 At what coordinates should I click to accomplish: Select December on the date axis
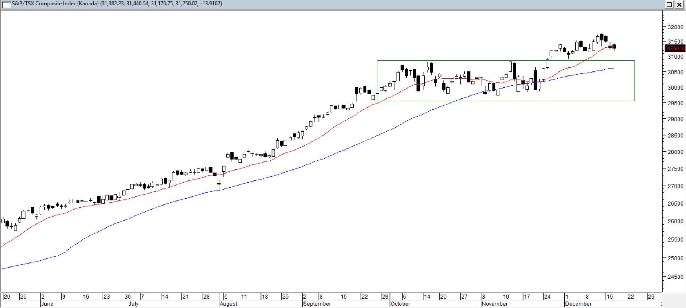[x=578, y=304]
